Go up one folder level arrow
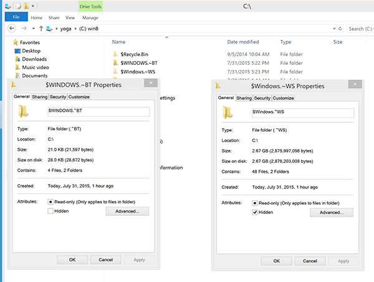The height and width of the screenshot is (282, 374). click(41, 29)
